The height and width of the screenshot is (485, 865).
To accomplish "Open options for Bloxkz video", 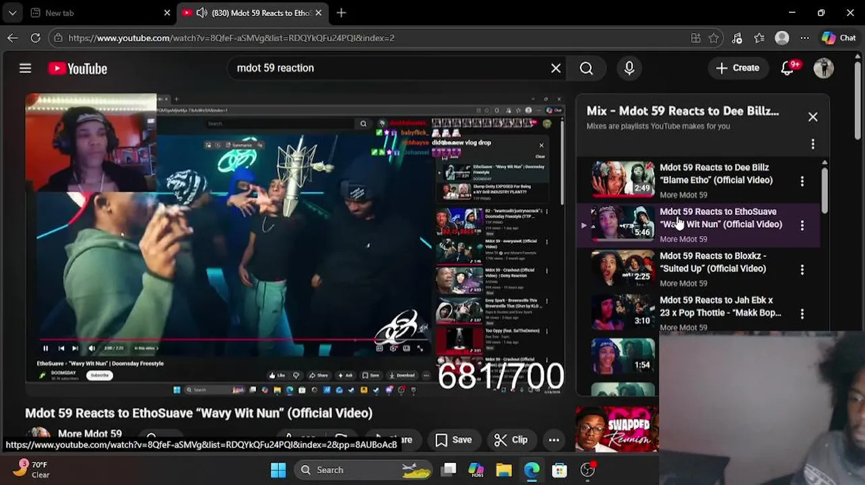I will [x=802, y=269].
